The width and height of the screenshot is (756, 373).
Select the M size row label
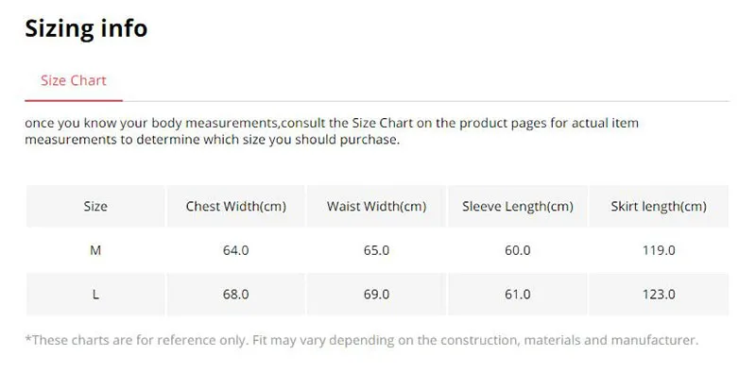(x=95, y=250)
